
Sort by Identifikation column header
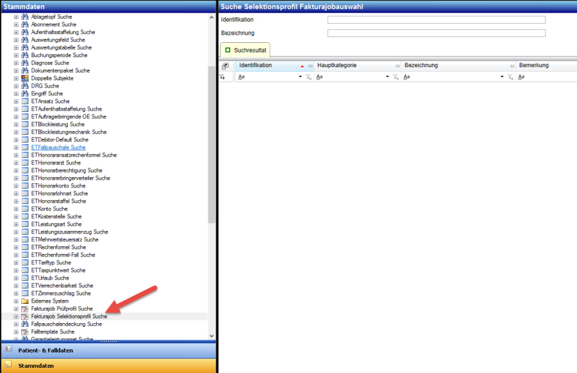[x=274, y=65]
